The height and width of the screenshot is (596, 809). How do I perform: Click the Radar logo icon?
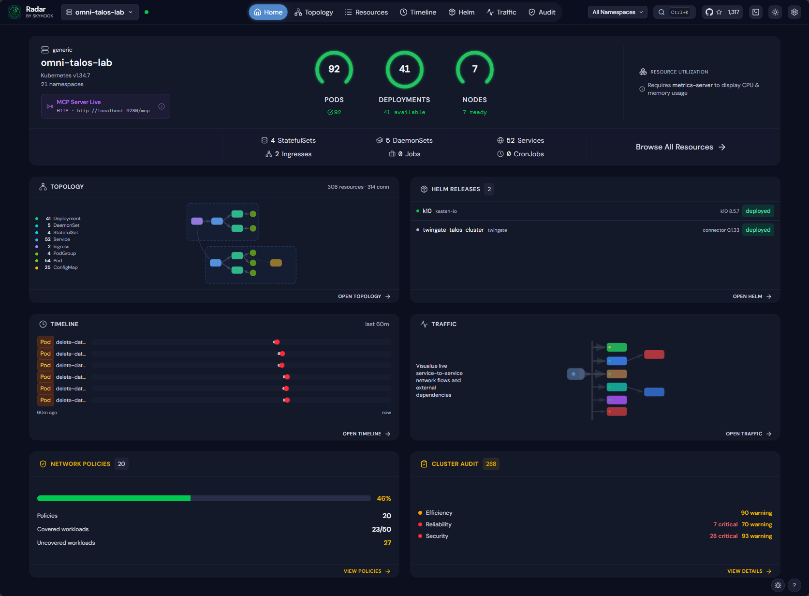tap(15, 12)
